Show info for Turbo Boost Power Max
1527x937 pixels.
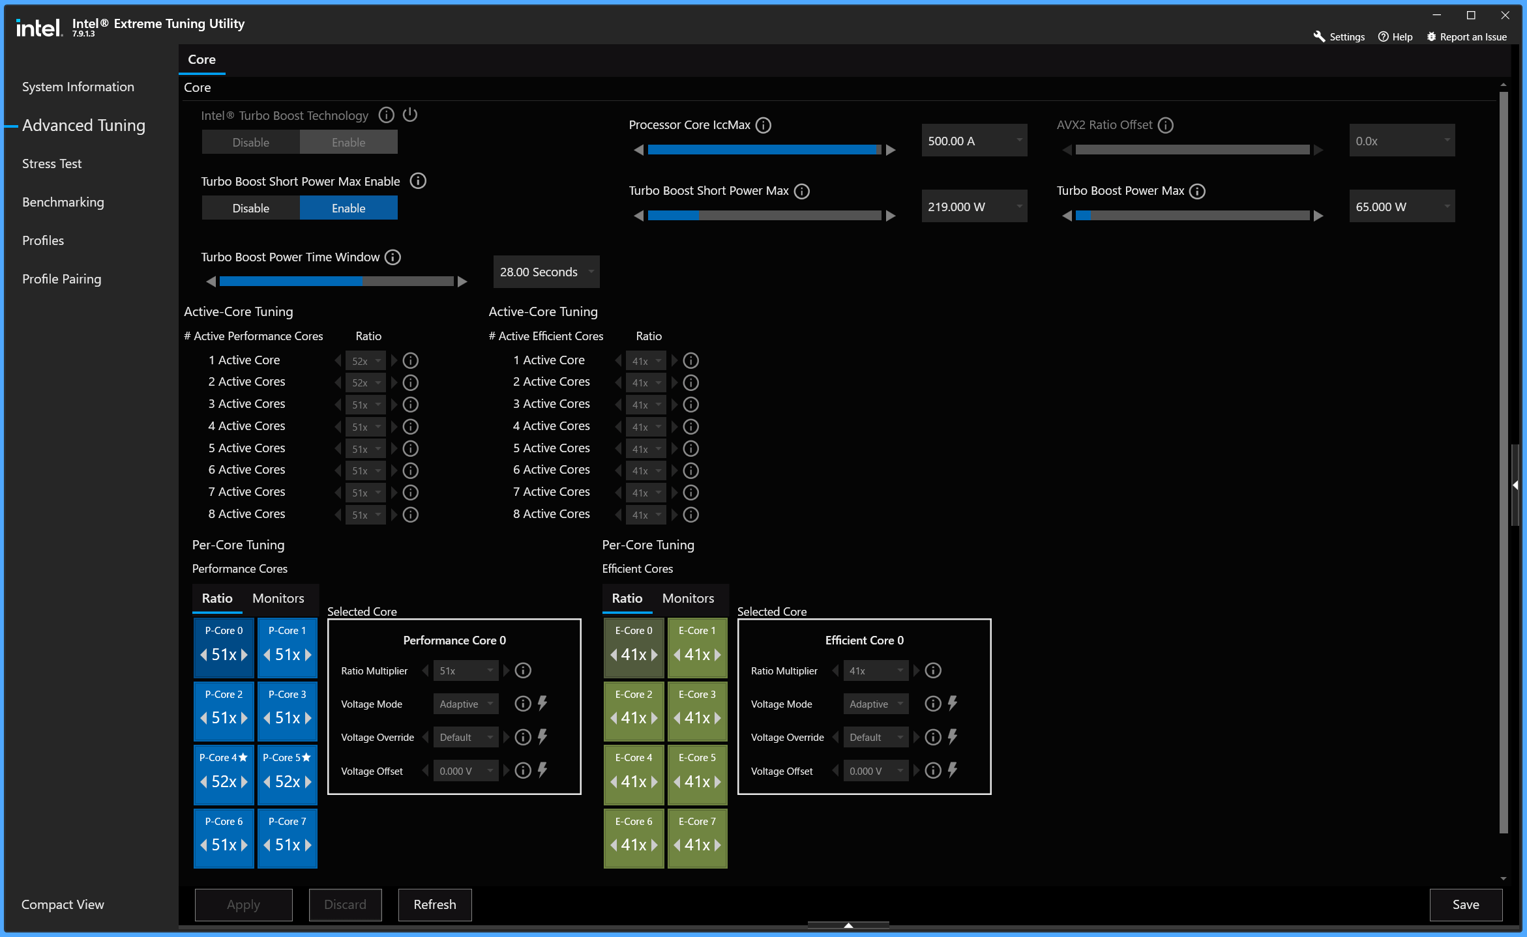tap(1198, 191)
